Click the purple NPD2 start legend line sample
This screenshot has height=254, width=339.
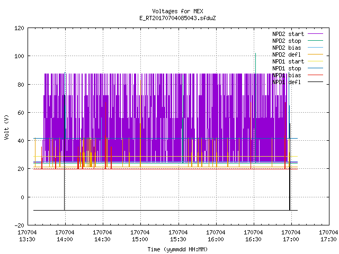pyautogui.click(x=316, y=34)
